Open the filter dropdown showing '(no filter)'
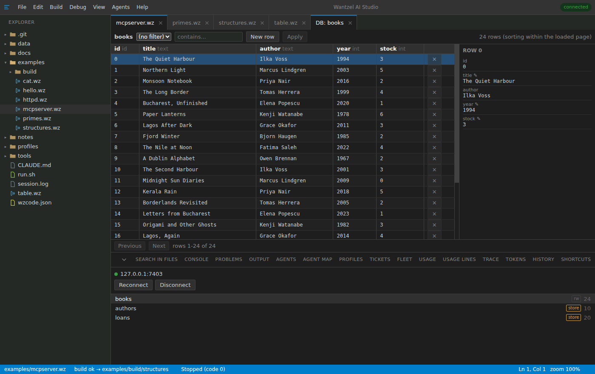 [154, 37]
